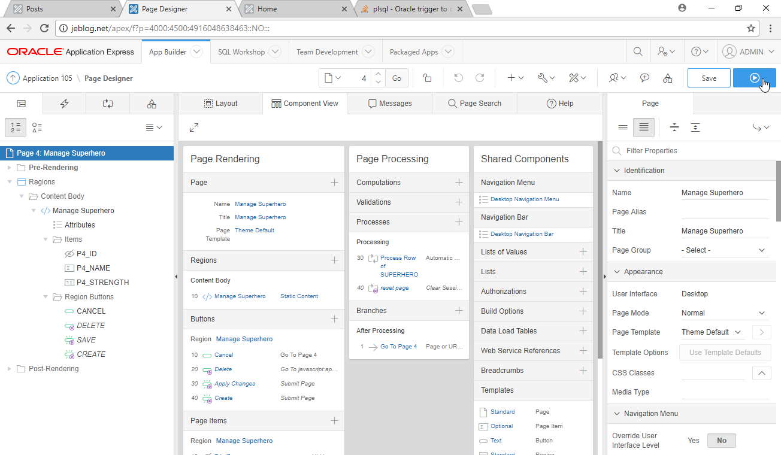Run the page with the play button
The image size is (781, 455).
click(x=754, y=78)
